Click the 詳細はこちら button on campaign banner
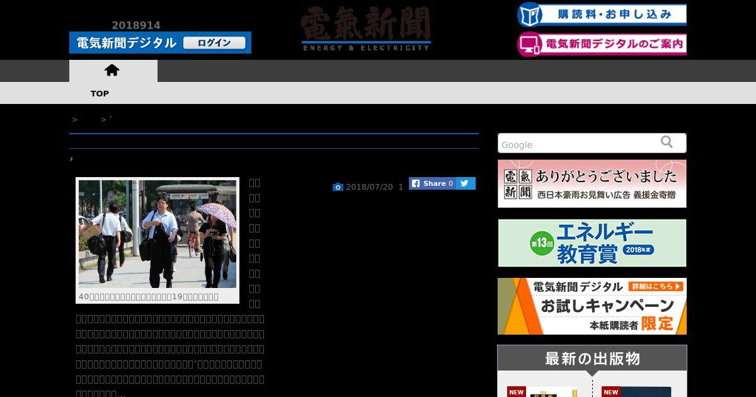Viewport: 756px width, 397px height. (x=656, y=287)
